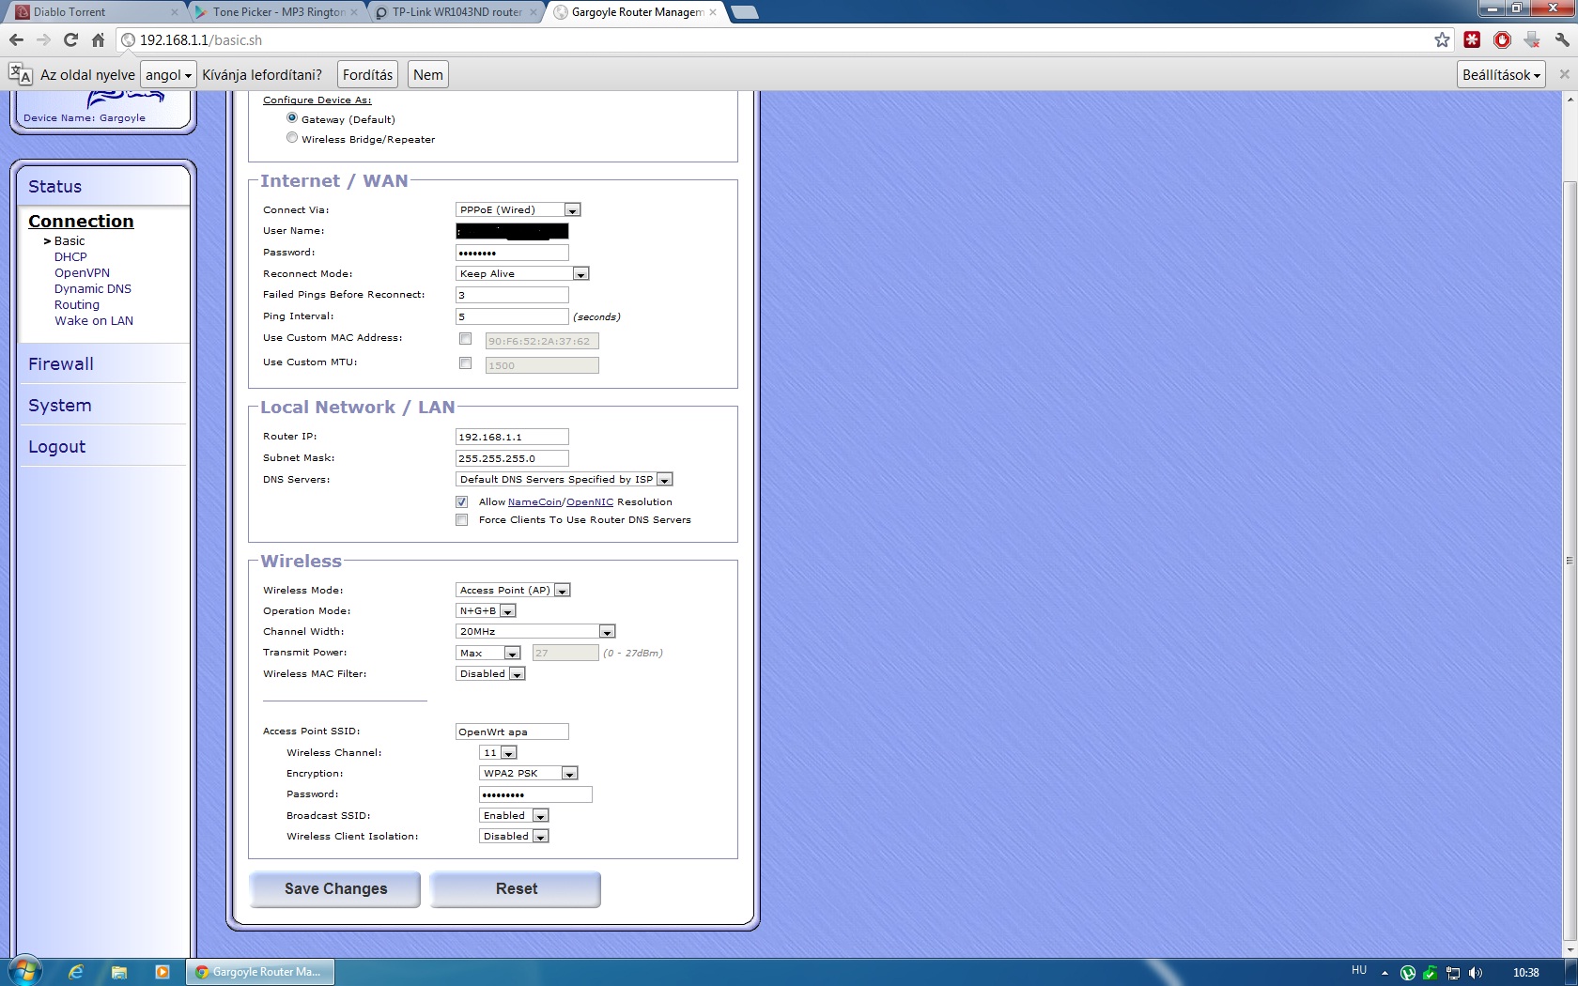The height and width of the screenshot is (986, 1578).
Task: Open the Firewall menu section
Action: point(60,363)
